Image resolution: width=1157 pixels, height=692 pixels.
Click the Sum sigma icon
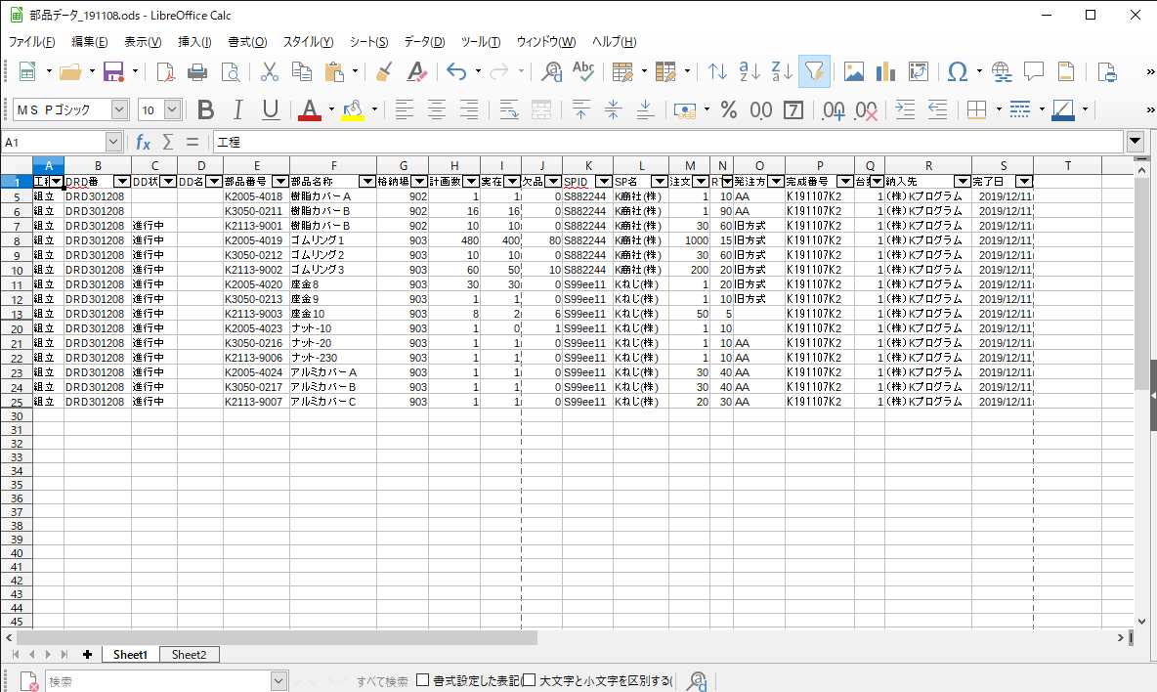[168, 142]
